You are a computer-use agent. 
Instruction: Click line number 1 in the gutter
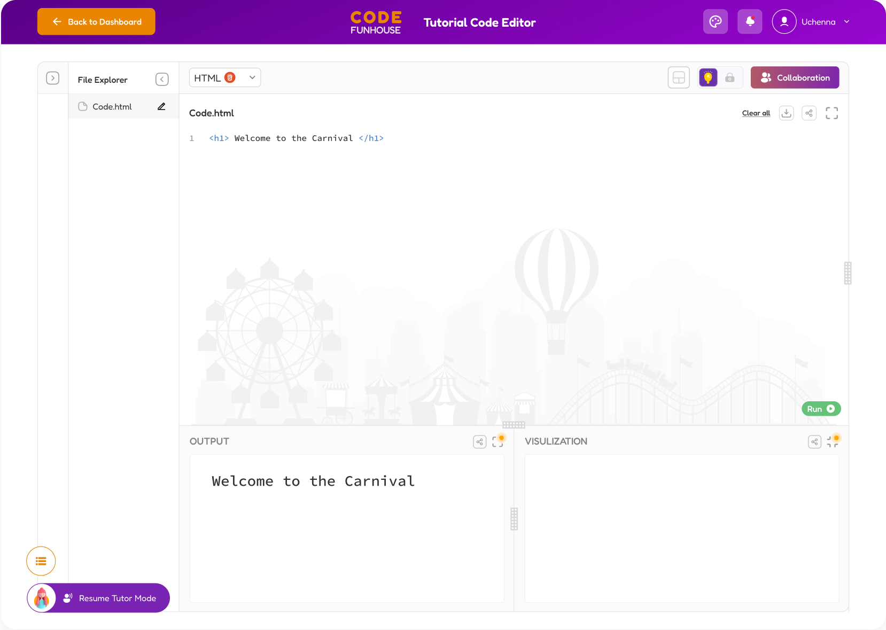pyautogui.click(x=192, y=138)
